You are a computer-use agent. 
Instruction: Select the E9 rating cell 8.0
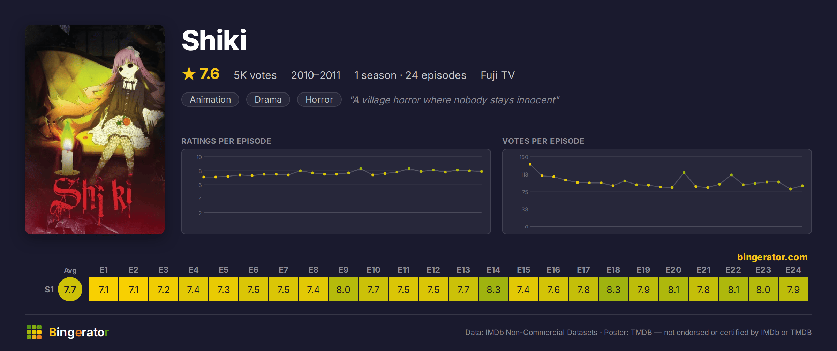pos(344,289)
